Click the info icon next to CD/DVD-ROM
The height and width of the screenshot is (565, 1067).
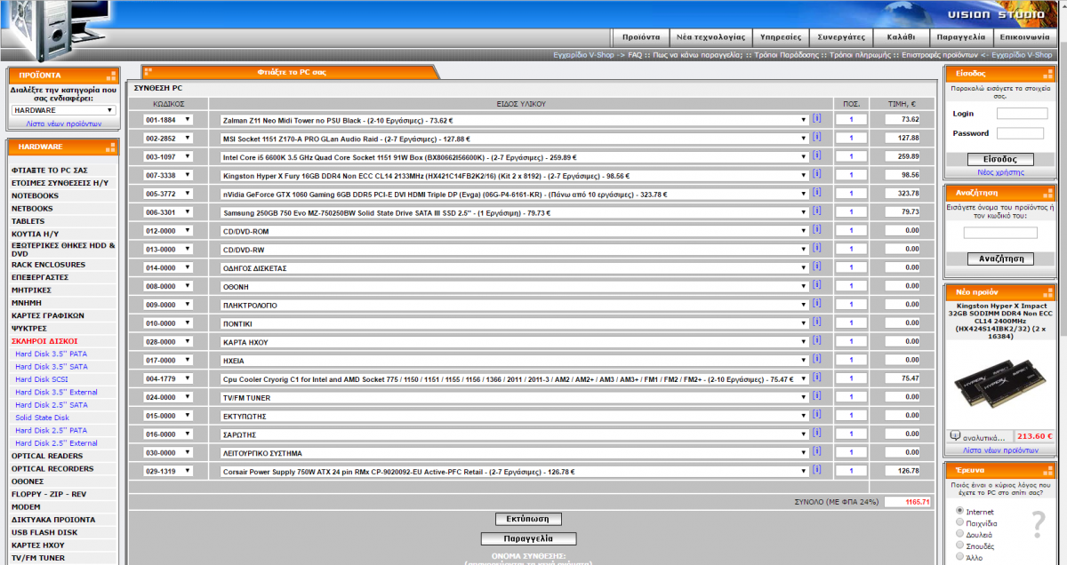[817, 230]
